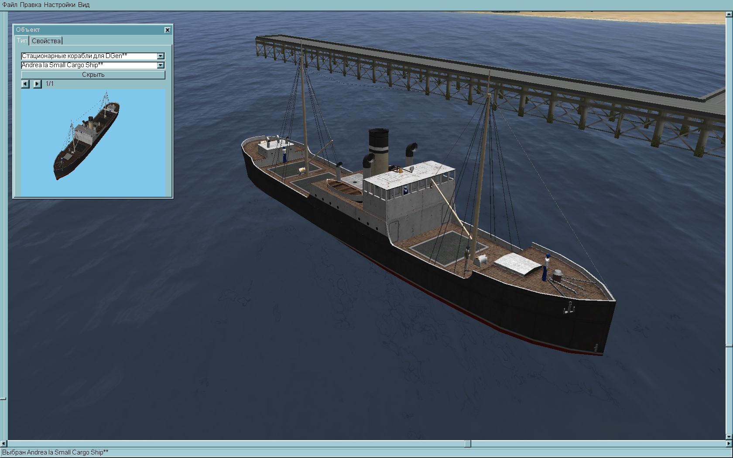Click the vertical scrollbar down arrow
733x458 pixels.
[x=729, y=437]
